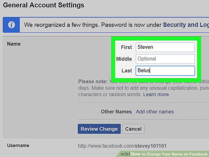
Task: Click the Username row label
Action: (18, 146)
